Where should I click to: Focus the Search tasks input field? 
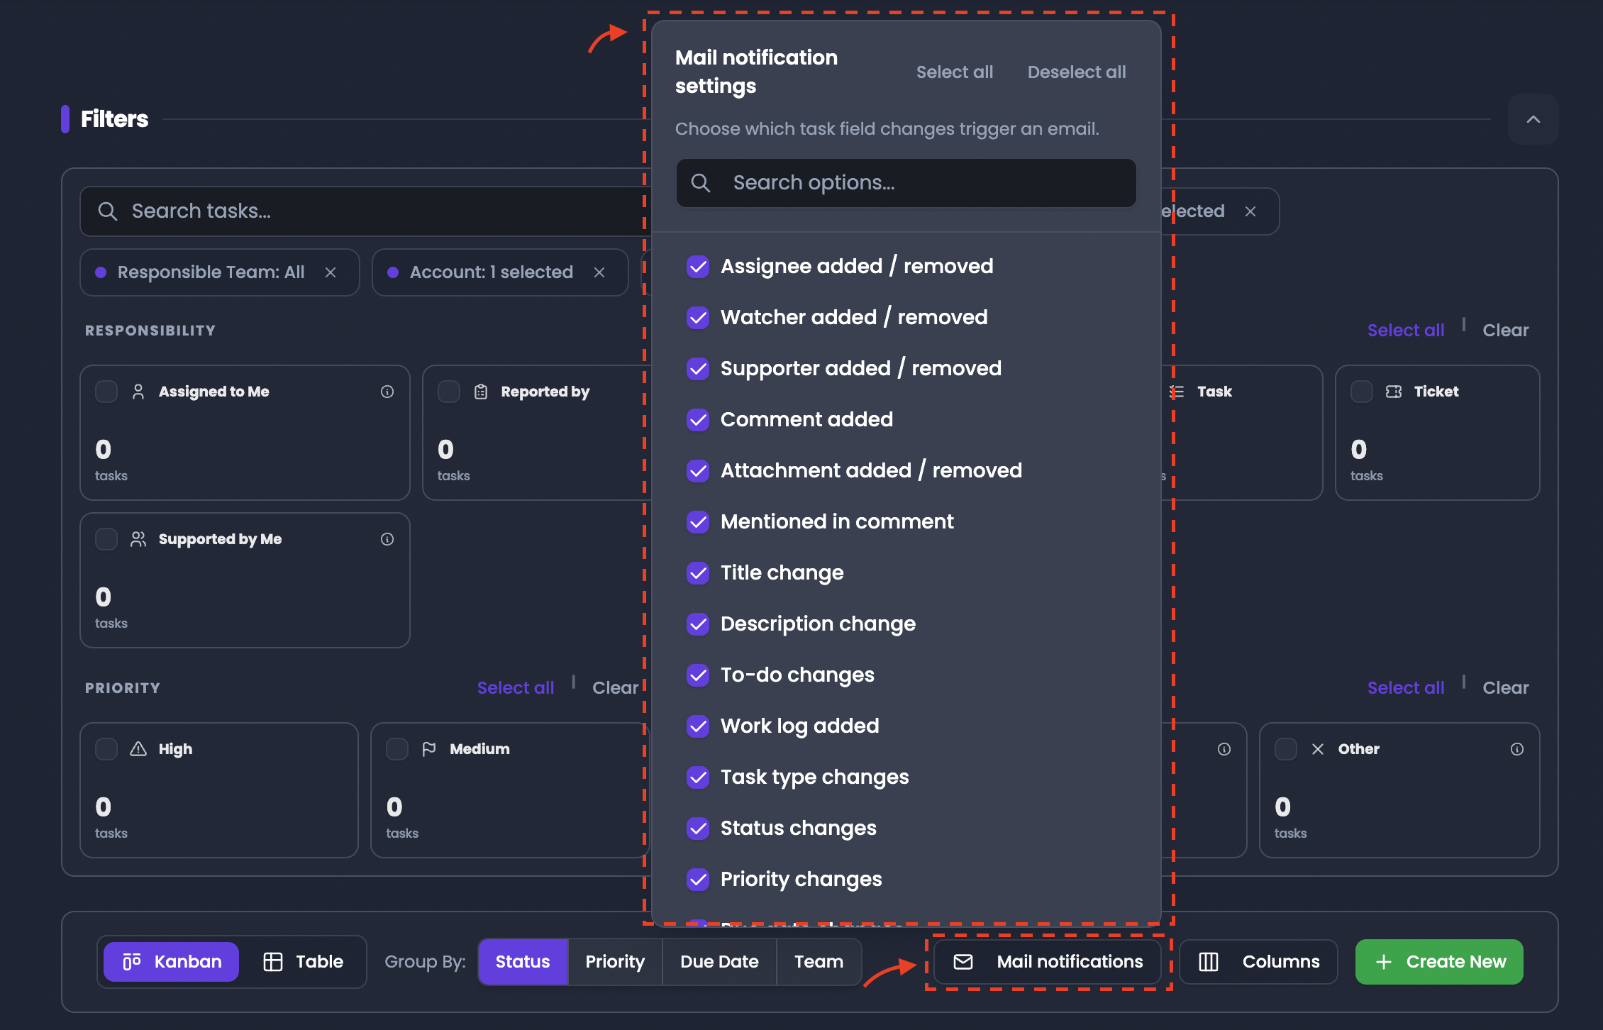[x=362, y=211]
